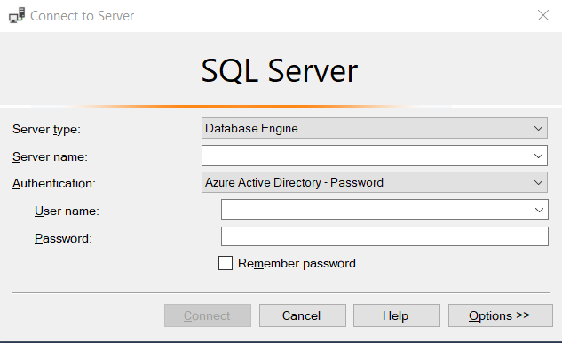This screenshot has height=343, width=562.
Task: Click the Password input field
Action: [x=384, y=236]
